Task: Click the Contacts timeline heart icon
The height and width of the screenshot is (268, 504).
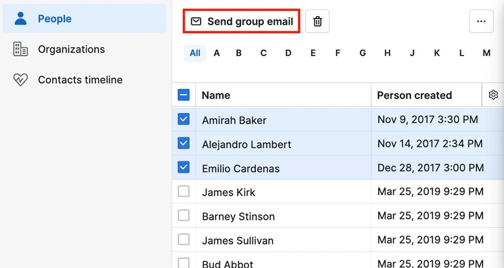Action: [x=20, y=80]
